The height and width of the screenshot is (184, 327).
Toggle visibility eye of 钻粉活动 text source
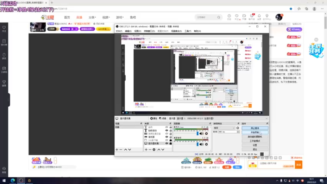tap(167, 130)
